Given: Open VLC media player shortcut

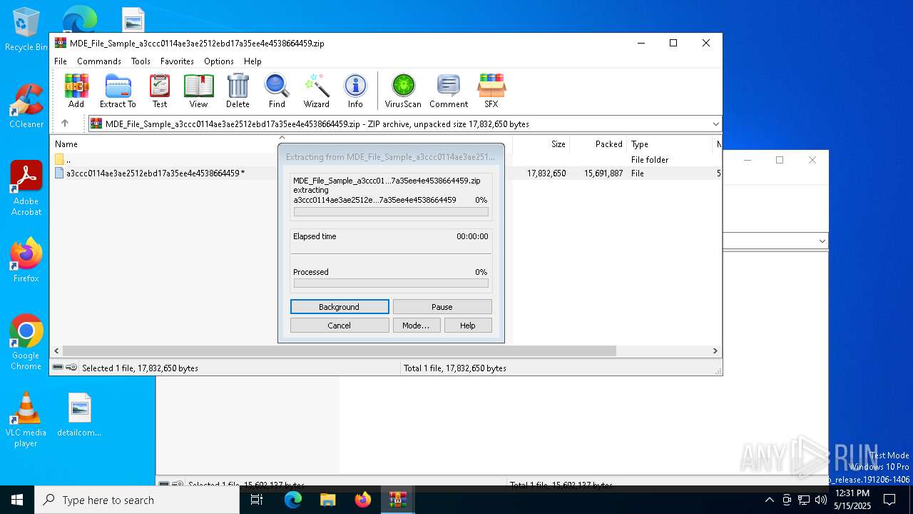Looking at the screenshot, I should tap(26, 420).
